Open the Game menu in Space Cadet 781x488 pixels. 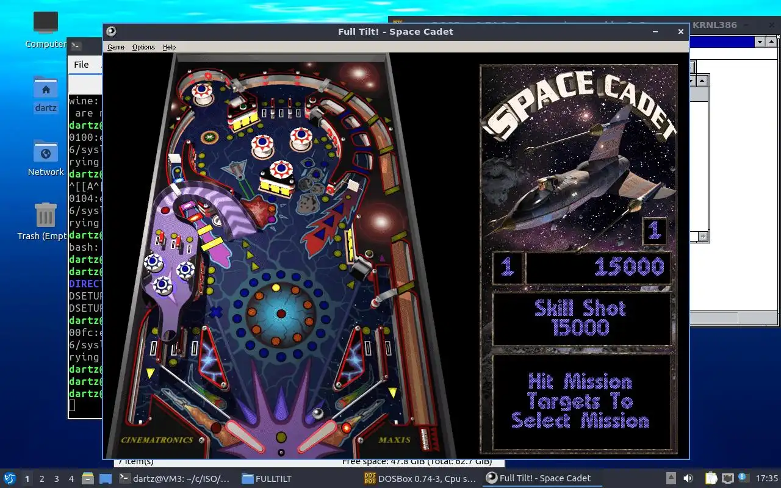point(116,47)
